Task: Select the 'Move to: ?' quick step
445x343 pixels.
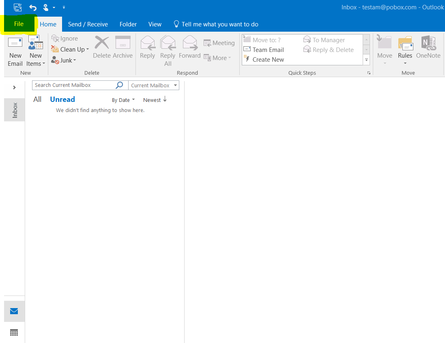Action: (x=262, y=40)
